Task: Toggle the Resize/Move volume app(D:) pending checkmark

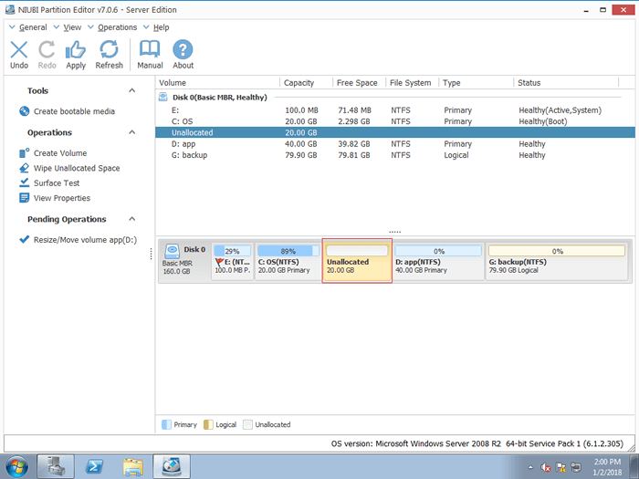Action: click(x=24, y=239)
